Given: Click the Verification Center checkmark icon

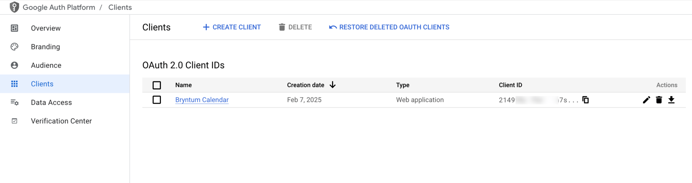Looking at the screenshot, I should (x=15, y=121).
